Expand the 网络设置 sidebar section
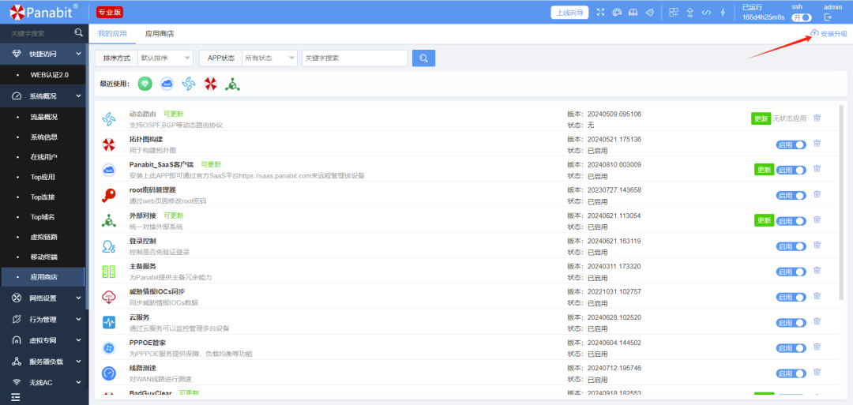The image size is (853, 405). pos(43,298)
